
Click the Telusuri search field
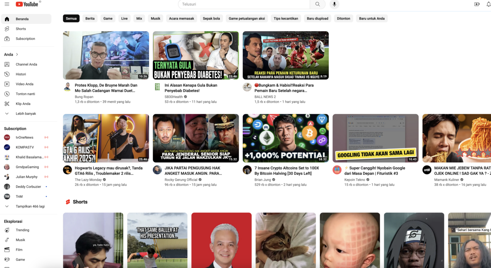(x=244, y=4)
